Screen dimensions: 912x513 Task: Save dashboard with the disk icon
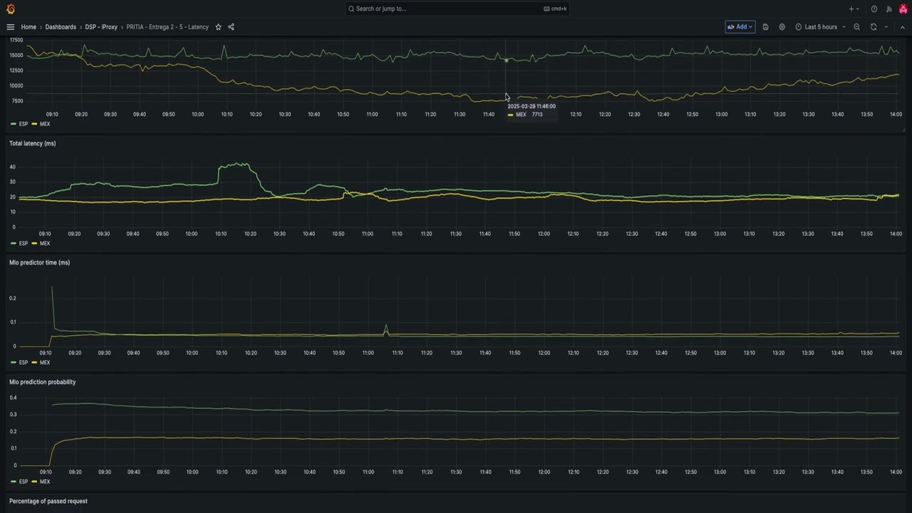(765, 27)
